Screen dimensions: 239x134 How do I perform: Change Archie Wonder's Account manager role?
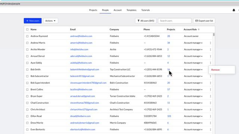tap(193, 50)
